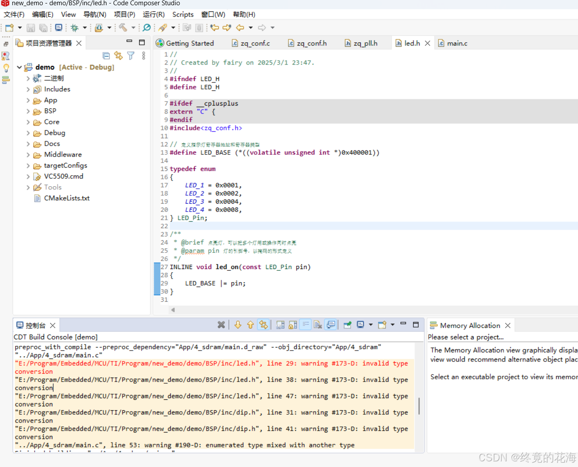Open the 帮助(H) menu
This screenshot has width=578, height=467.
click(x=244, y=14)
